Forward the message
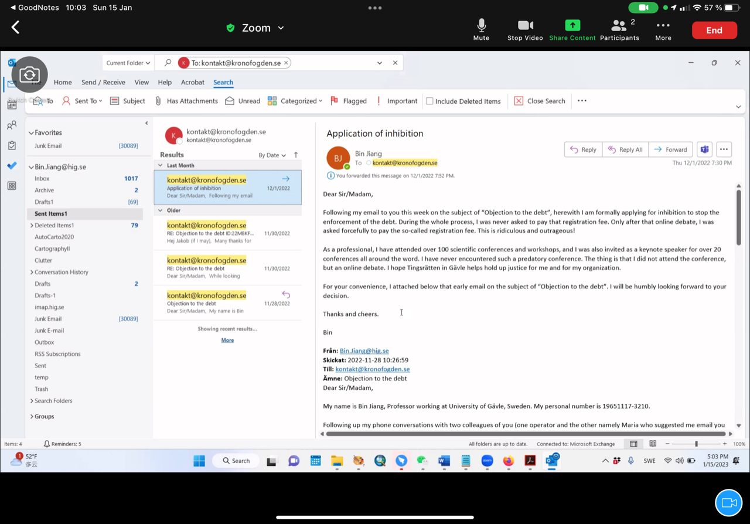The image size is (750, 524). [x=670, y=149]
